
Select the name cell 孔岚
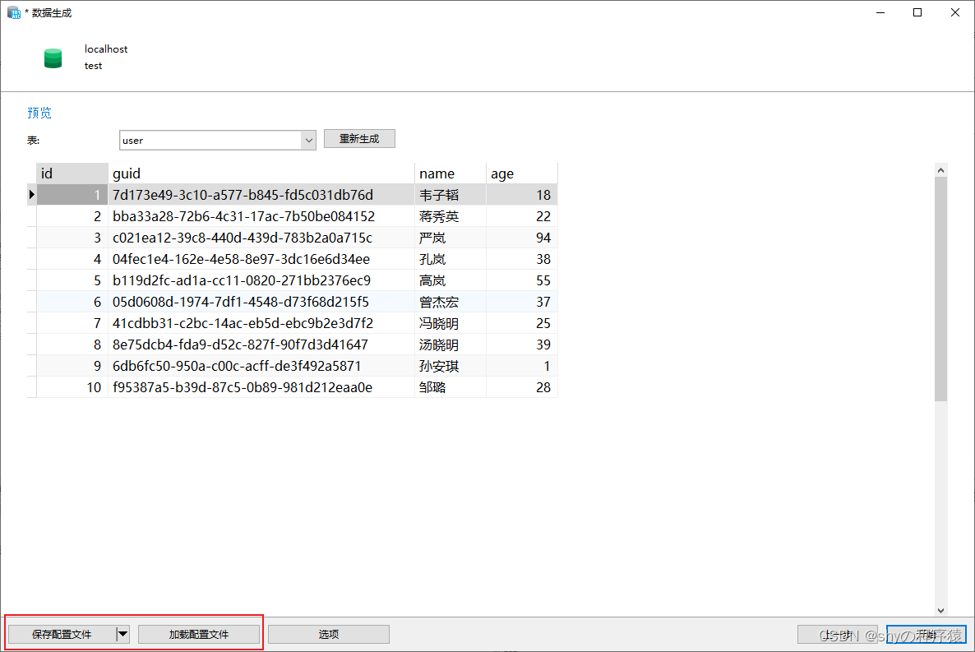click(451, 259)
